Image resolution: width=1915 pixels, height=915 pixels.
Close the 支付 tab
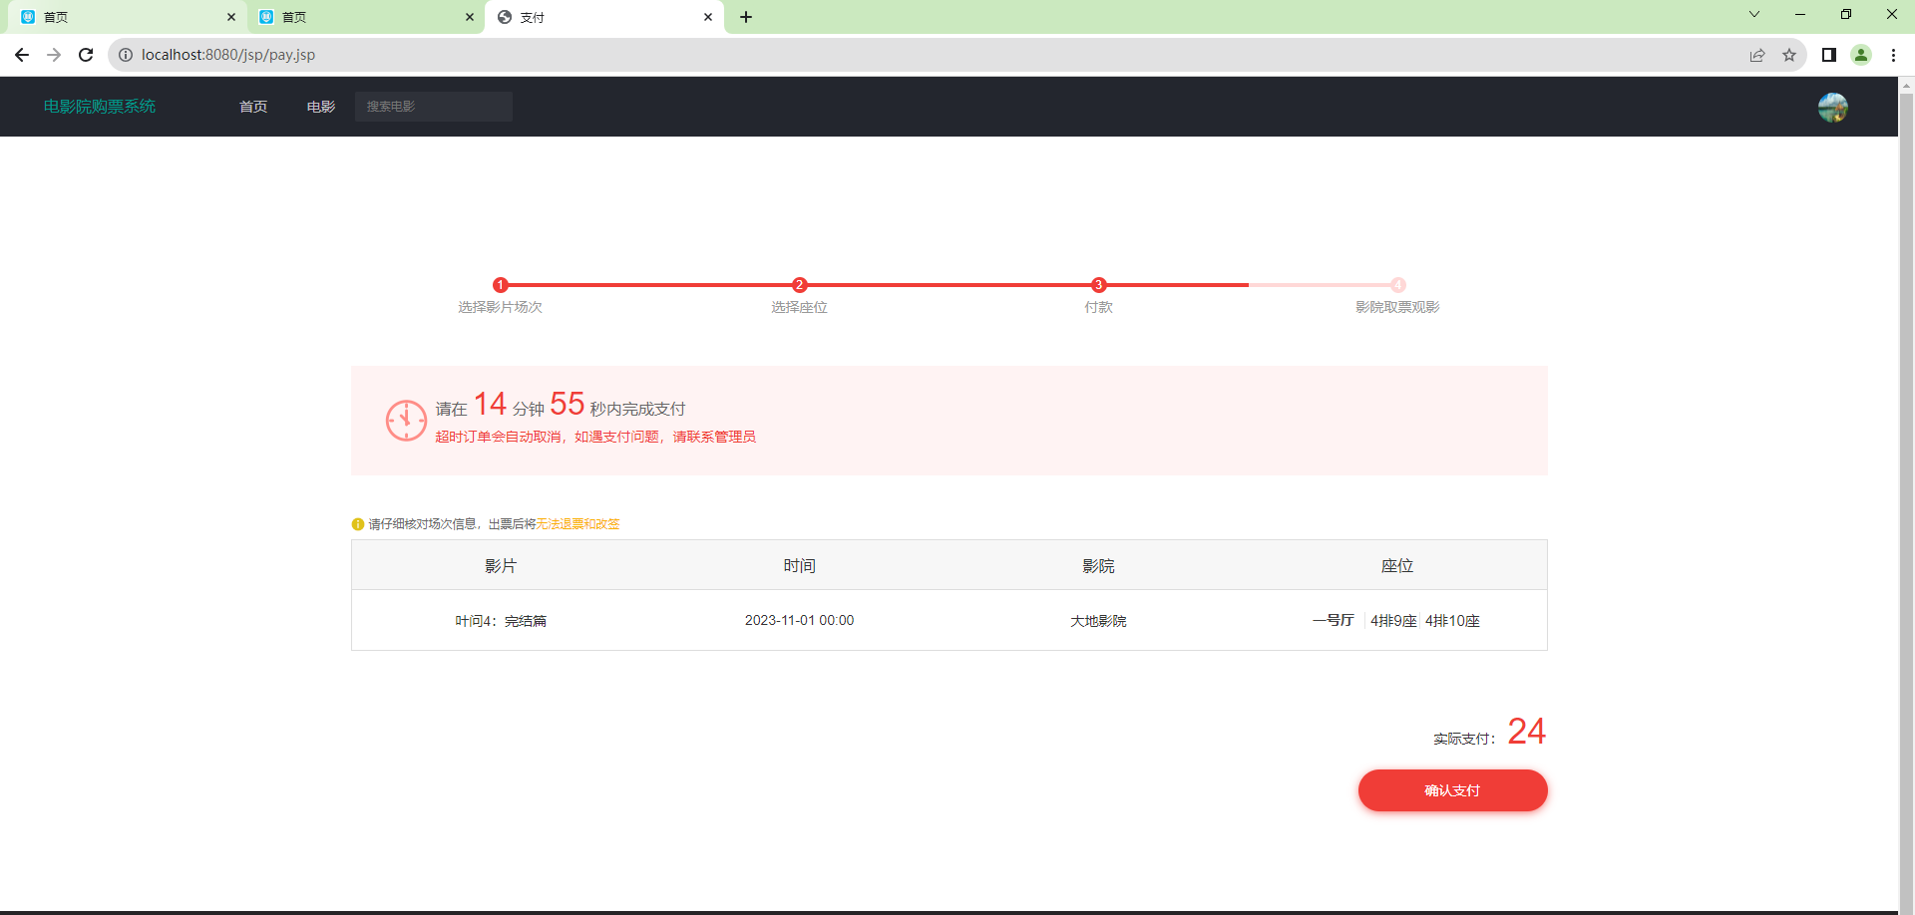click(x=708, y=17)
